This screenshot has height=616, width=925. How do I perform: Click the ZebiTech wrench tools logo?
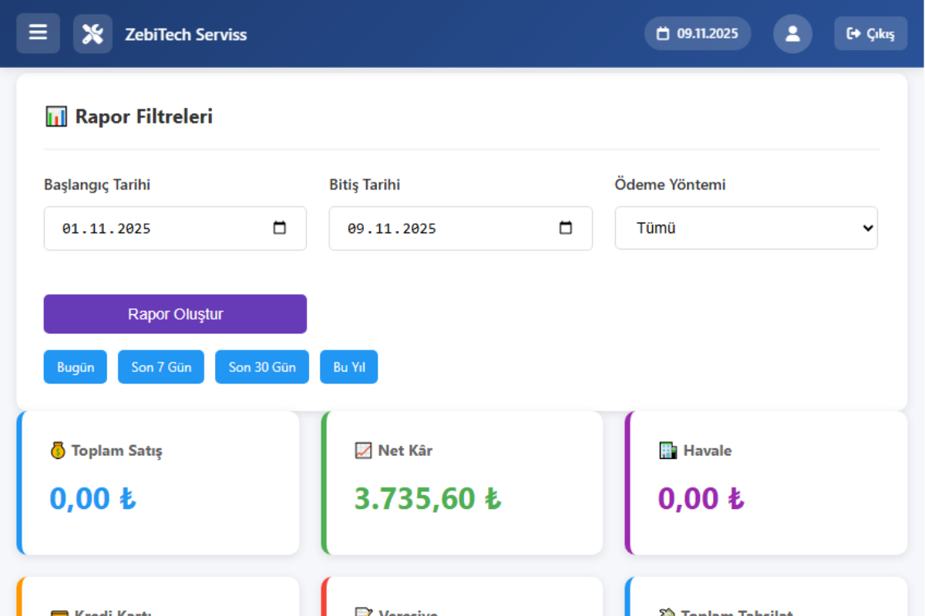[92, 34]
